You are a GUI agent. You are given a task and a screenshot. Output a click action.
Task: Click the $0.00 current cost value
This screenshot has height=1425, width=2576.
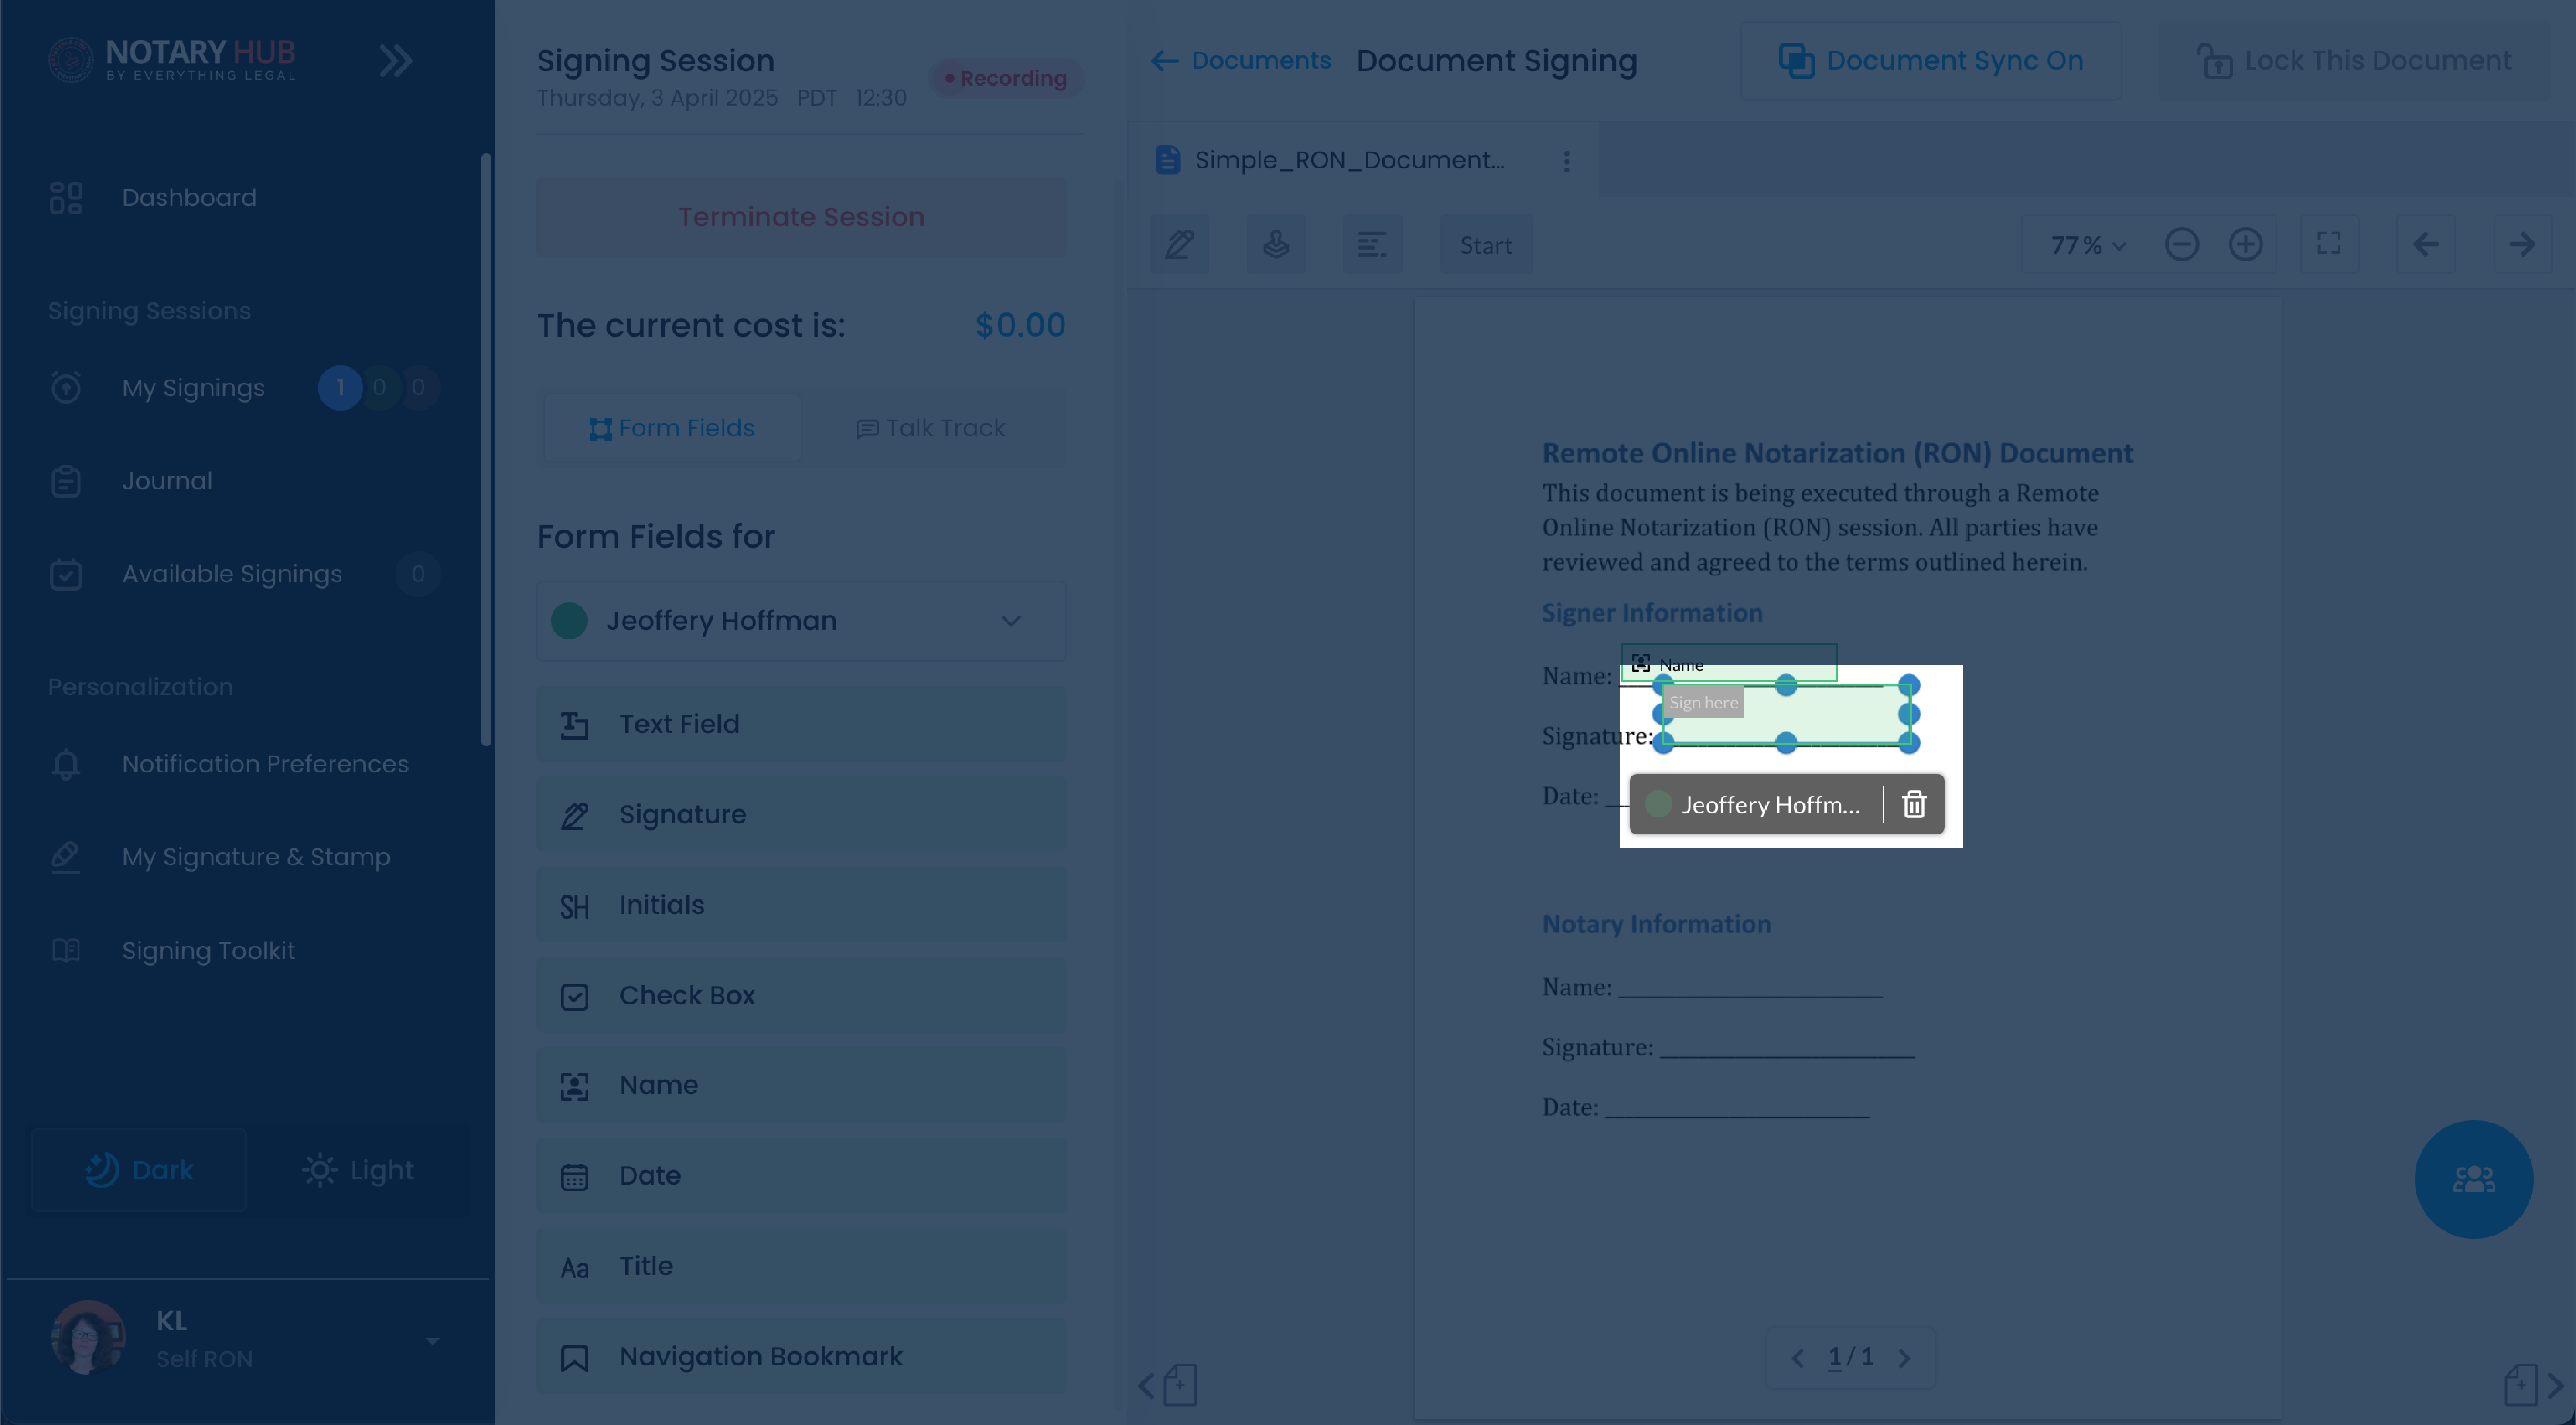click(1020, 325)
